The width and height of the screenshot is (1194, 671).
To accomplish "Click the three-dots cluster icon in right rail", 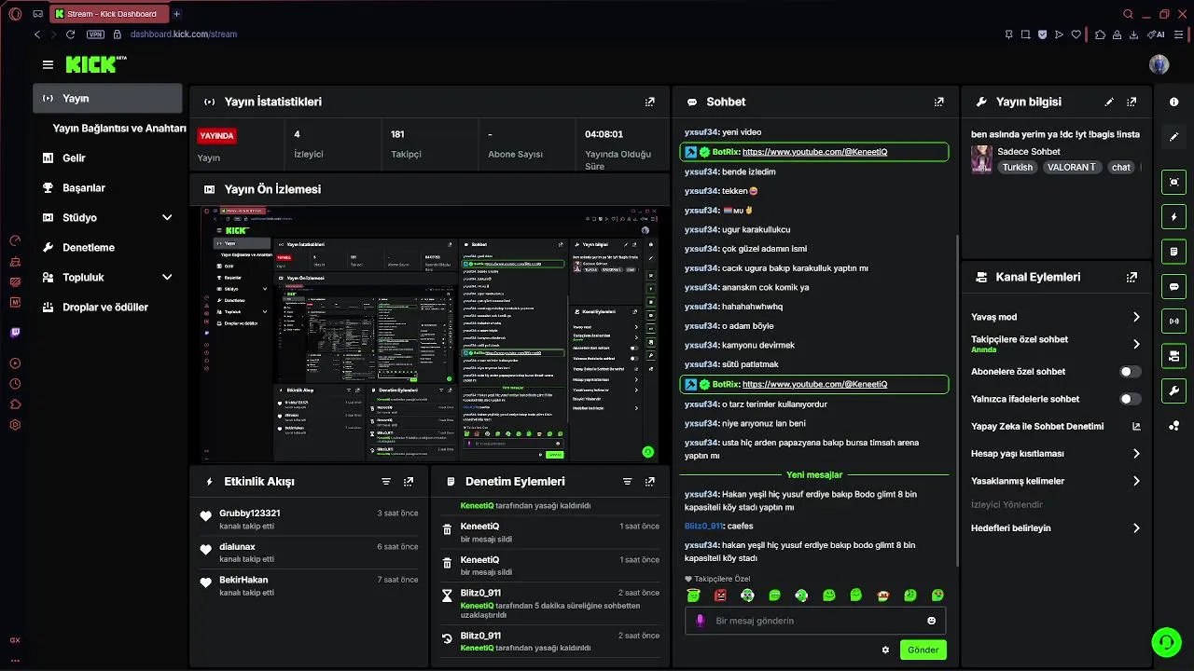I will (1173, 426).
